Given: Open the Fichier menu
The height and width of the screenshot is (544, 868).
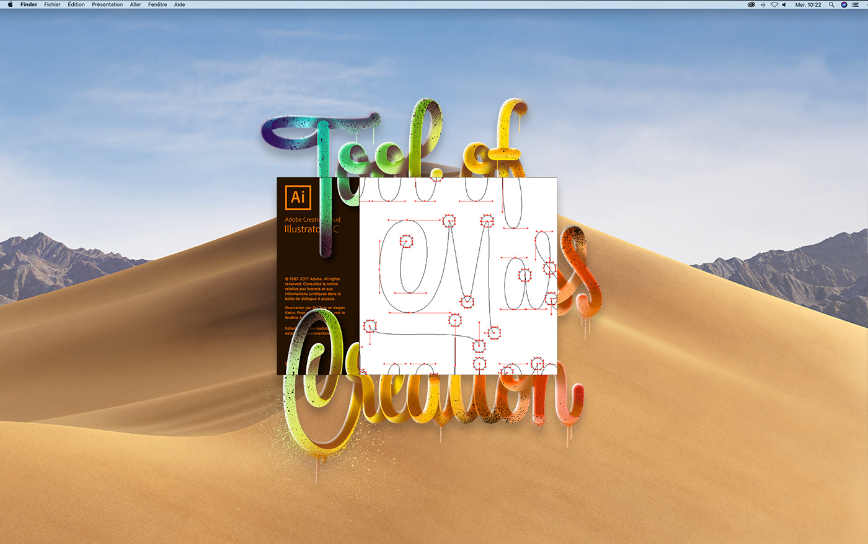Looking at the screenshot, I should coord(53,4).
